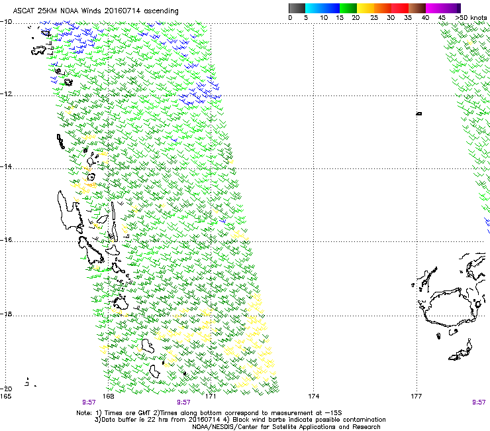Viewport: 490px width, 431px height.
Task: Click the purple '9:57' time beside the 168 label
Action: point(89,402)
